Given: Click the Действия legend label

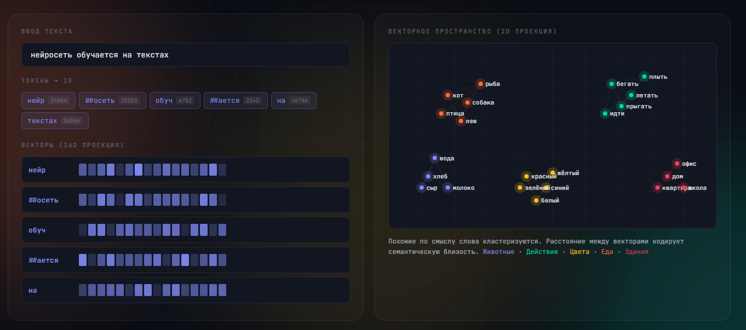Looking at the screenshot, I should [x=542, y=252].
